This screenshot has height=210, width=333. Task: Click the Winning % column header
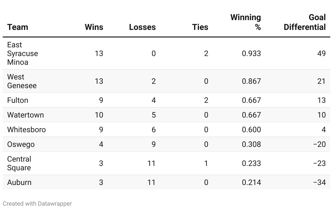[x=246, y=22]
